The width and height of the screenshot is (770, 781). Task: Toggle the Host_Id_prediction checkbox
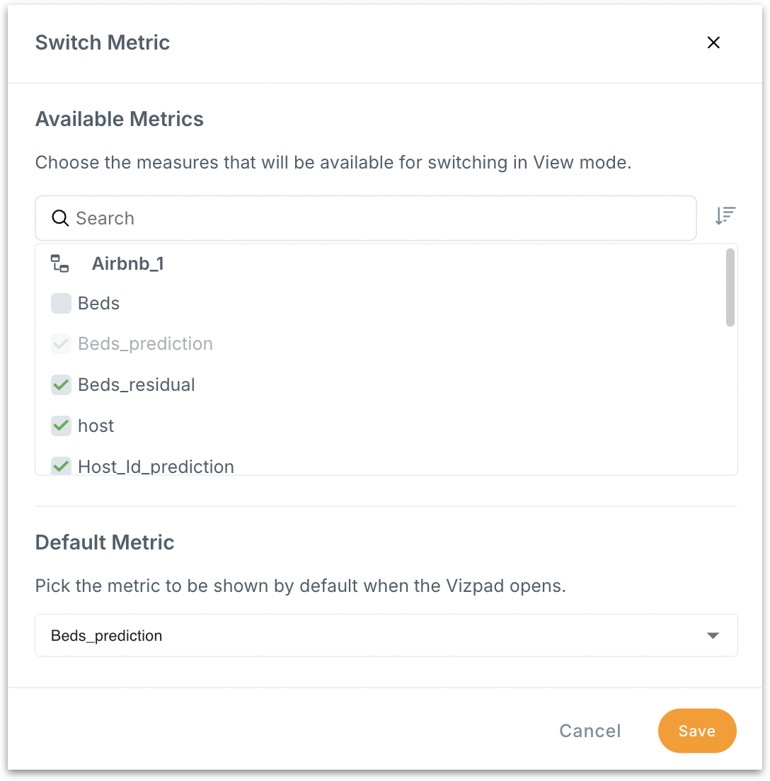pyautogui.click(x=62, y=467)
